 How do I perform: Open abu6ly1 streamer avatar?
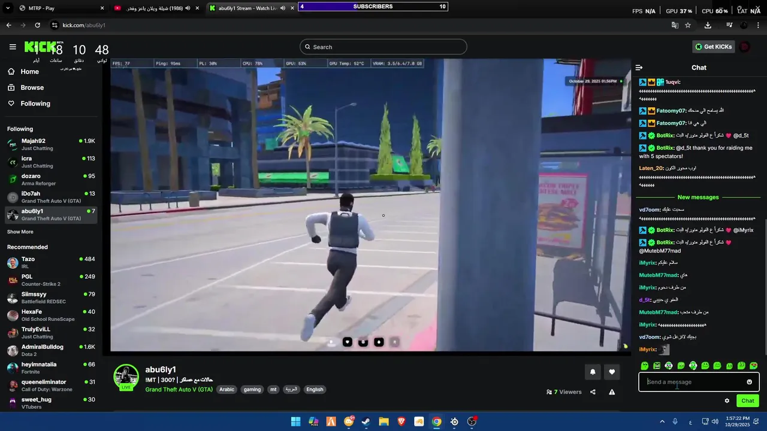pyautogui.click(x=126, y=377)
